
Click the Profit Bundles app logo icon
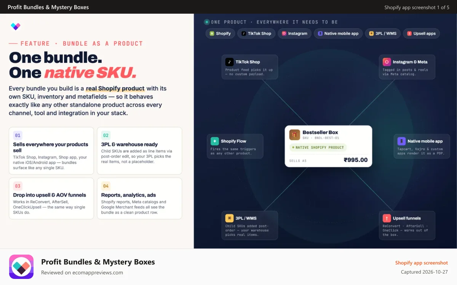pos(21,267)
